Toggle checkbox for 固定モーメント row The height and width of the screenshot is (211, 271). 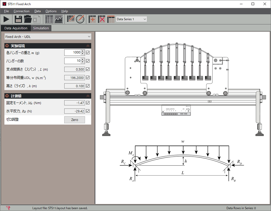click(x=88, y=103)
